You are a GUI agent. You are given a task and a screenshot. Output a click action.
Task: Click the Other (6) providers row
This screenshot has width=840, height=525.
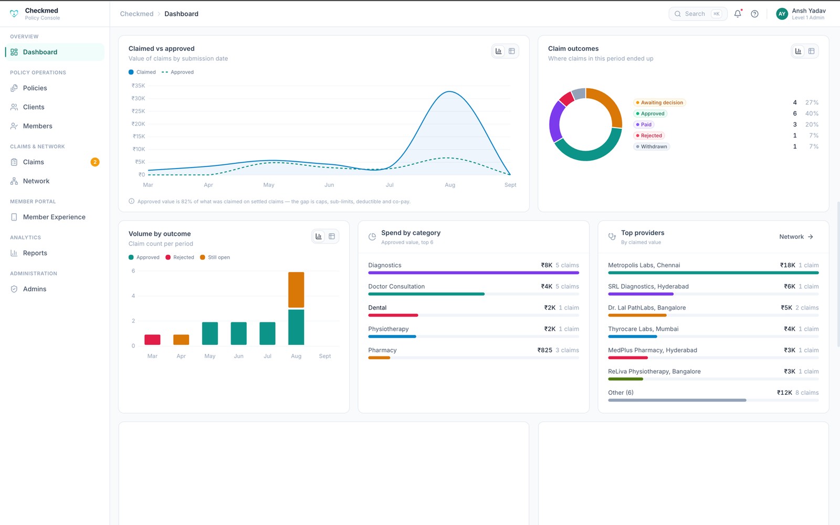point(713,396)
